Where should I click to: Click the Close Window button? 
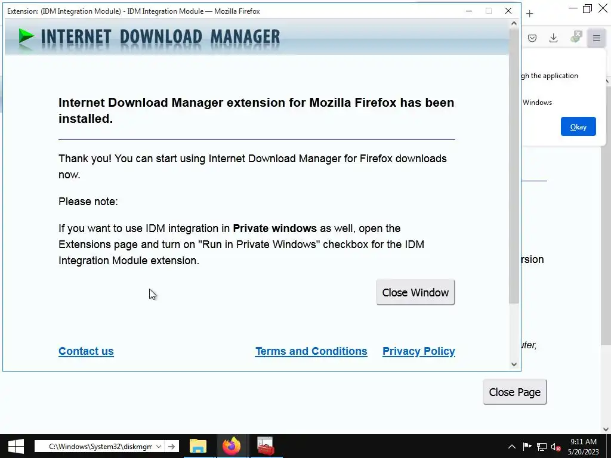pos(415,292)
